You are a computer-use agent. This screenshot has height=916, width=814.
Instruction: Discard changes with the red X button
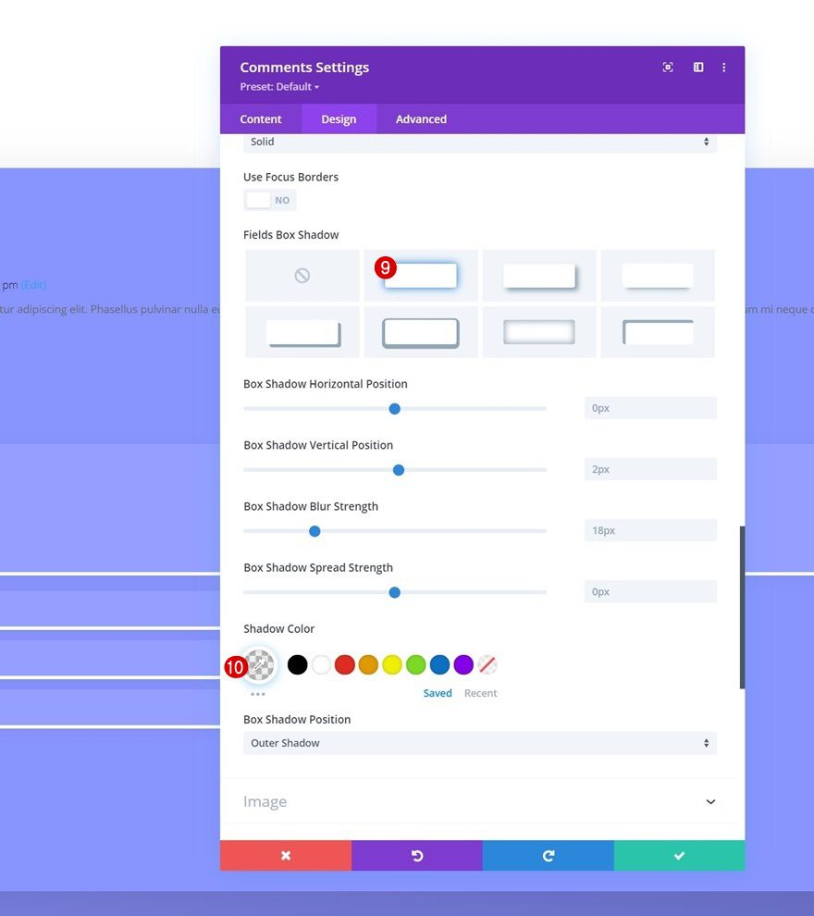pos(285,855)
